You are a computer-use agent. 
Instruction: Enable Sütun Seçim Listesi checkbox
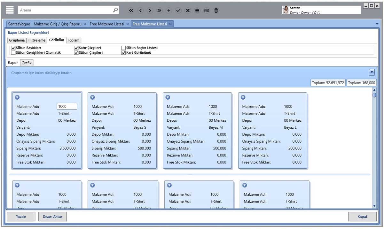coord(123,48)
